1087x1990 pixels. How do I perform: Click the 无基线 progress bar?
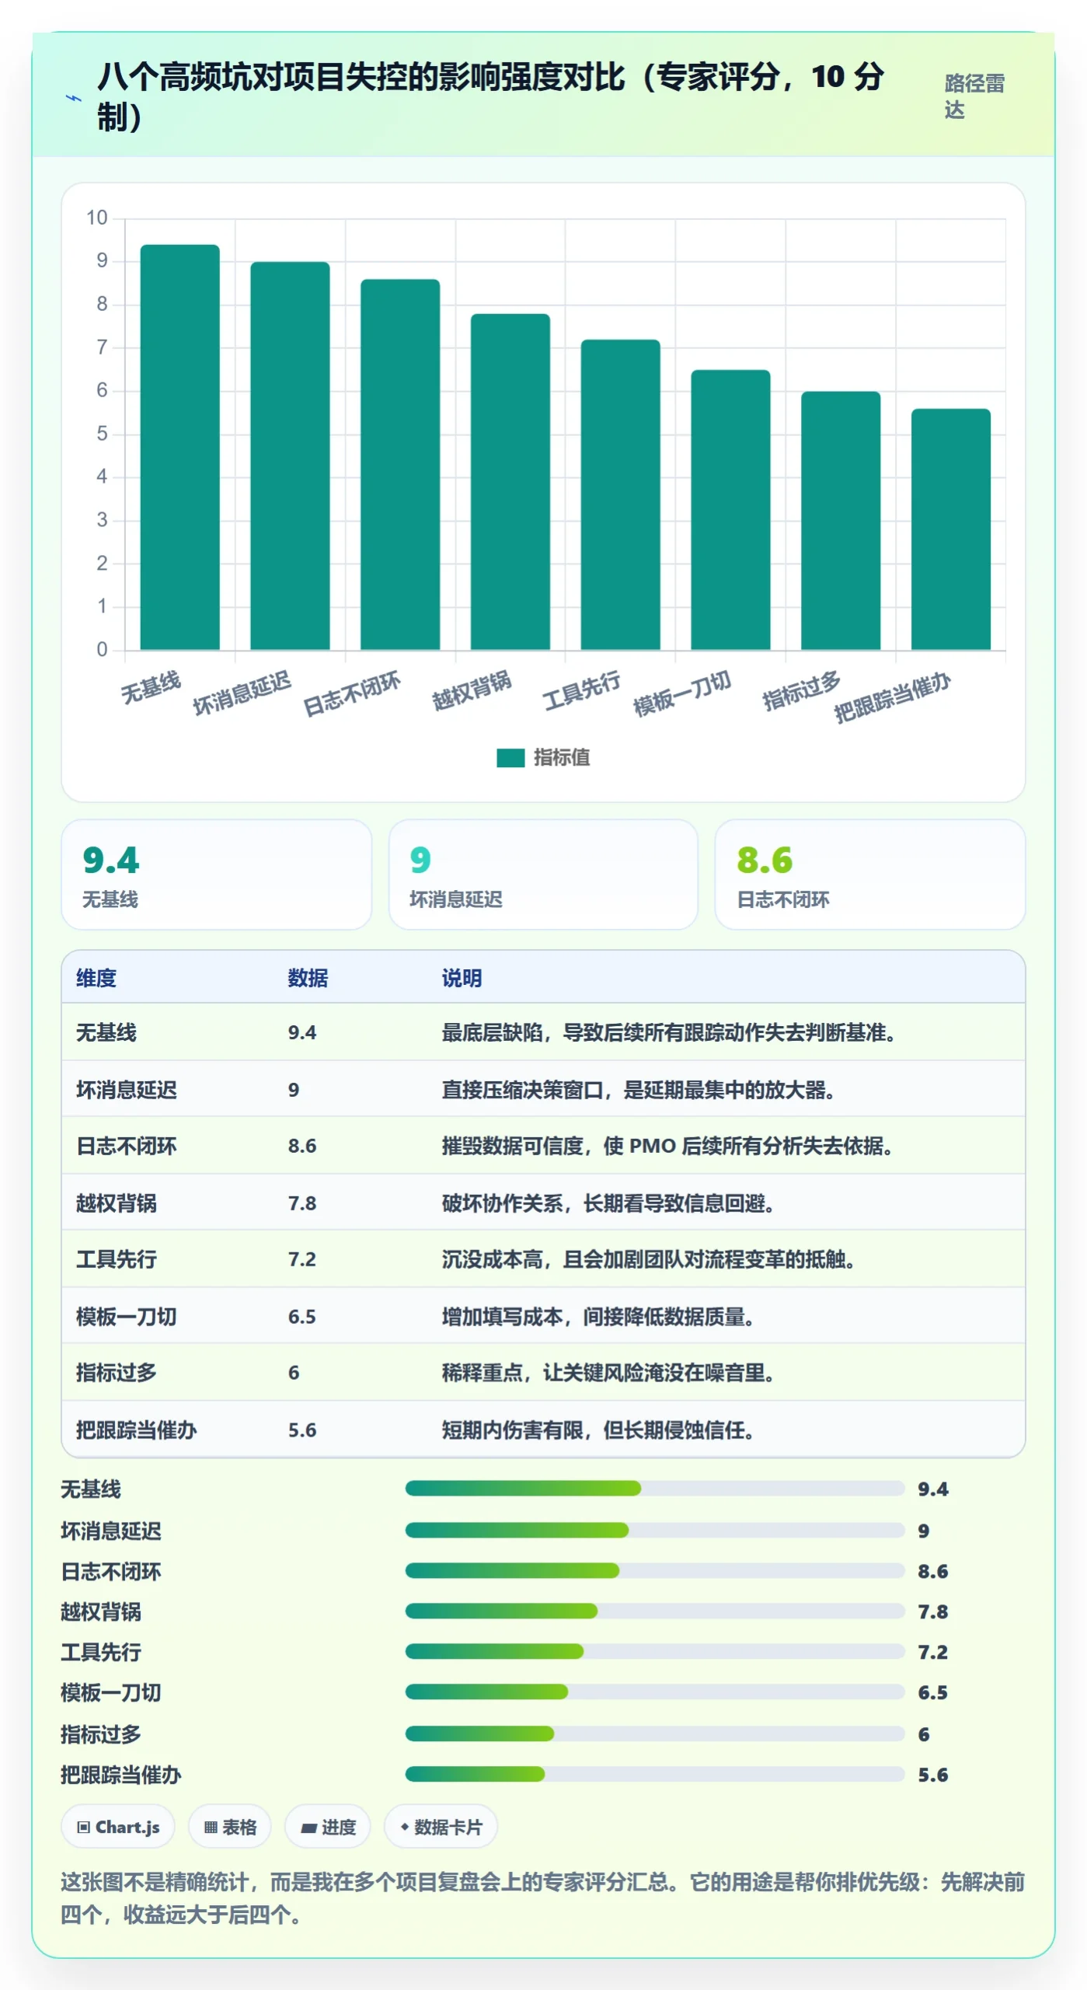[x=655, y=1489]
